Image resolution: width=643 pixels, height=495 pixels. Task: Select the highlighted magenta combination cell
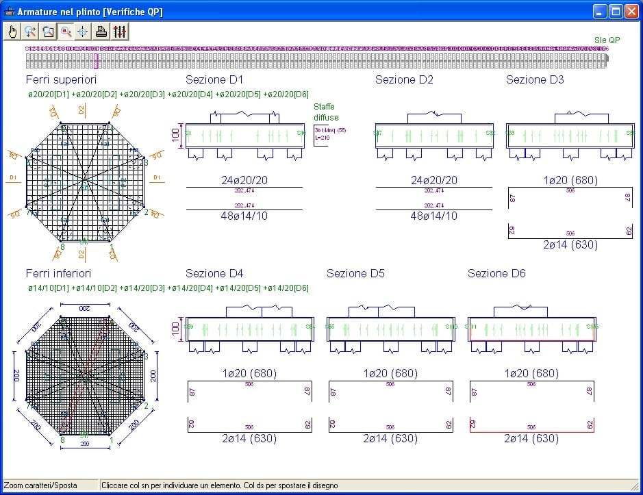click(x=97, y=62)
